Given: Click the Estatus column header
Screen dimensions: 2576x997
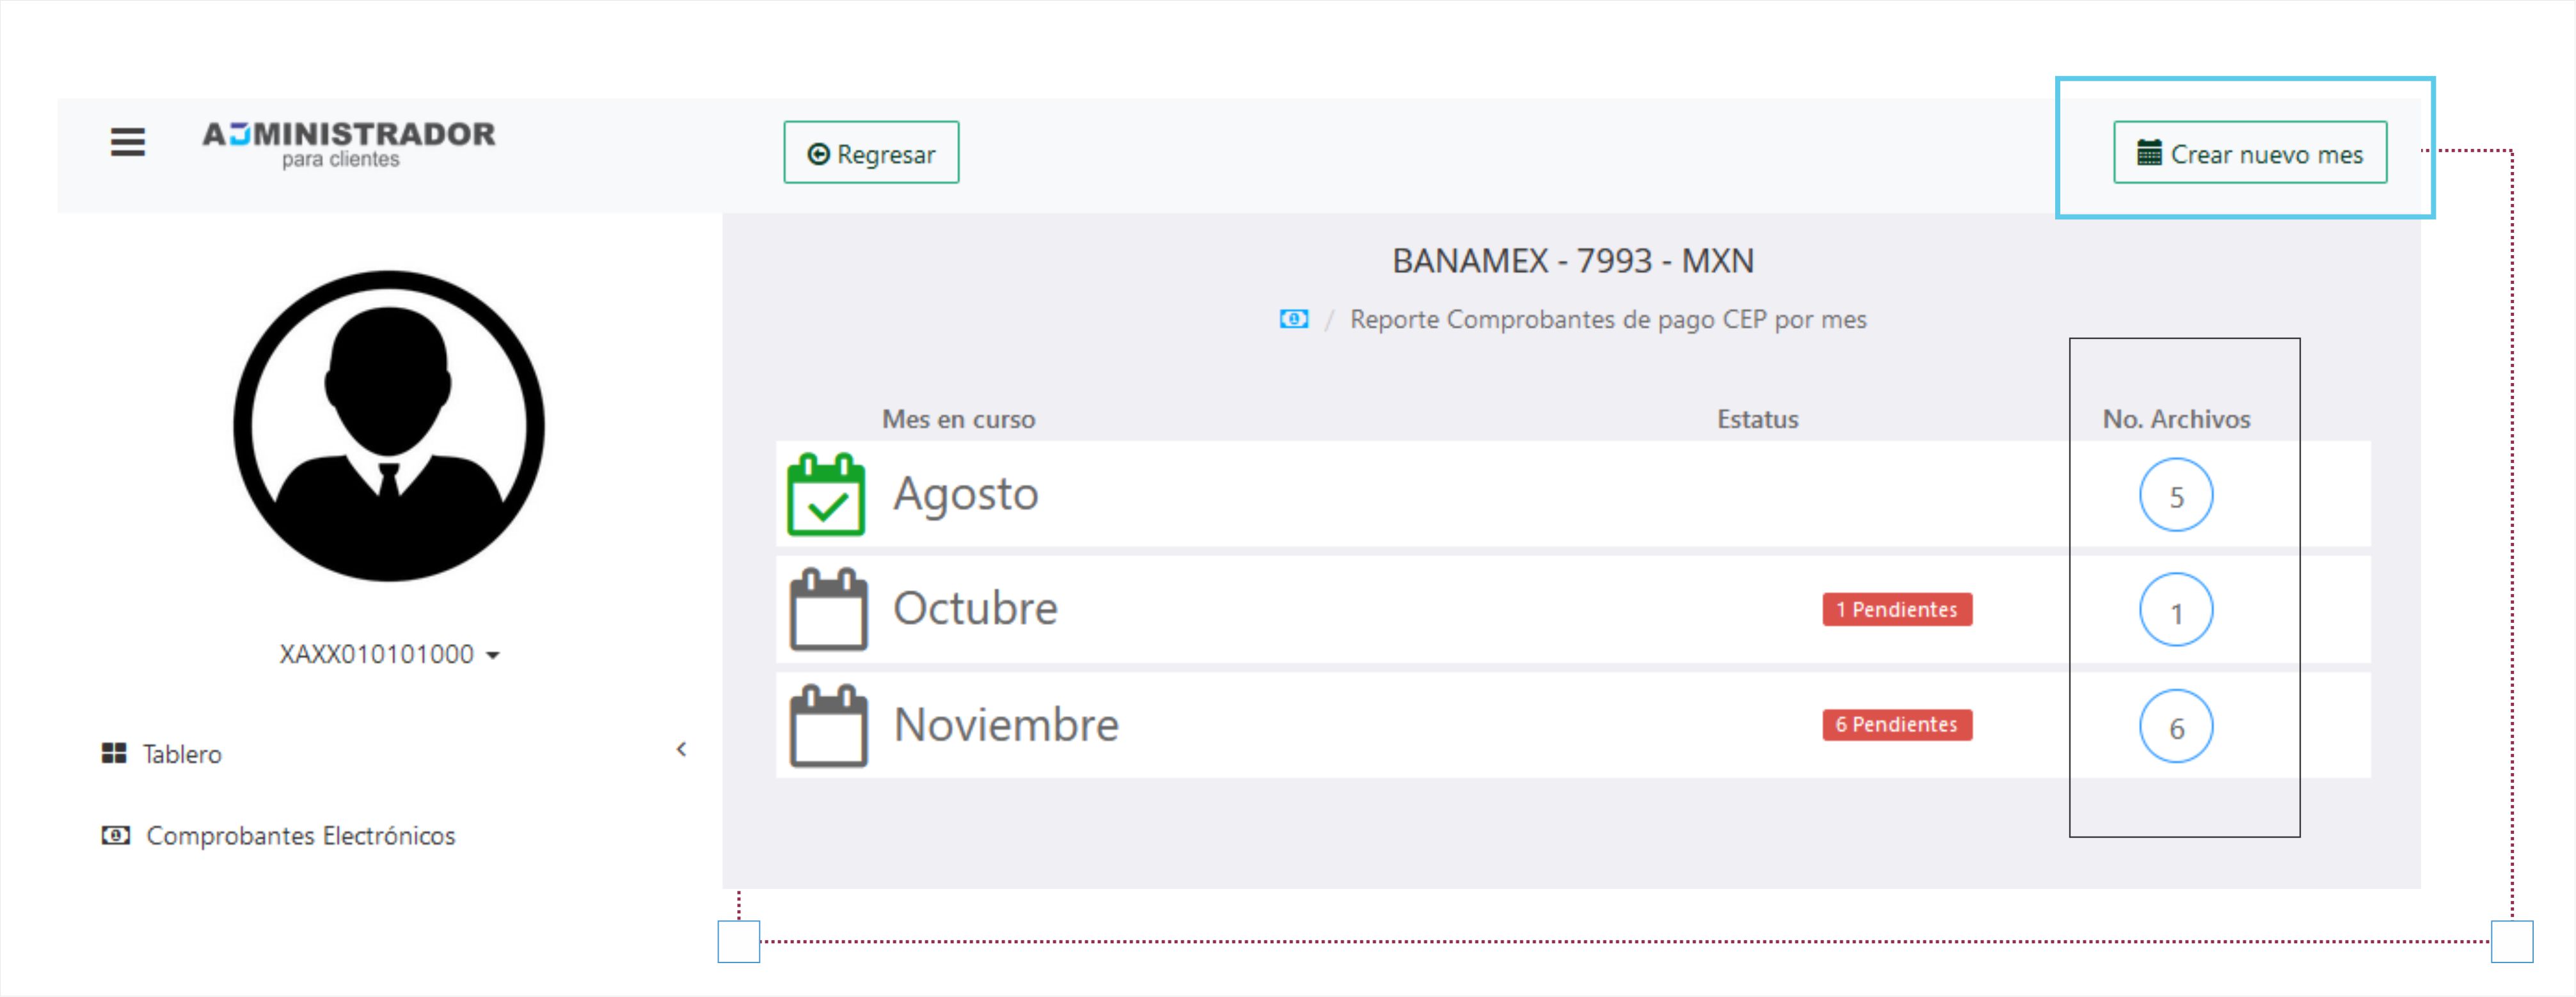Looking at the screenshot, I should [x=1757, y=420].
